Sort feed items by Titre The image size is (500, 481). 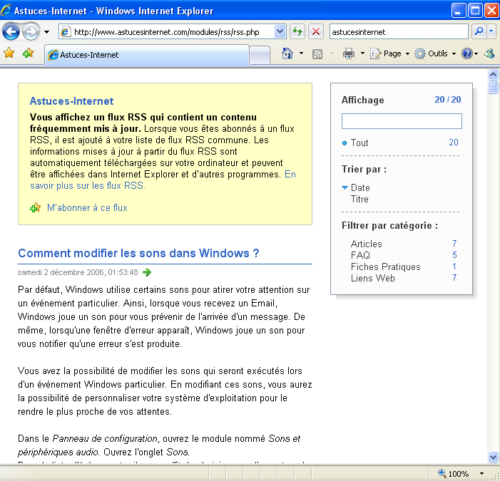pos(359,199)
